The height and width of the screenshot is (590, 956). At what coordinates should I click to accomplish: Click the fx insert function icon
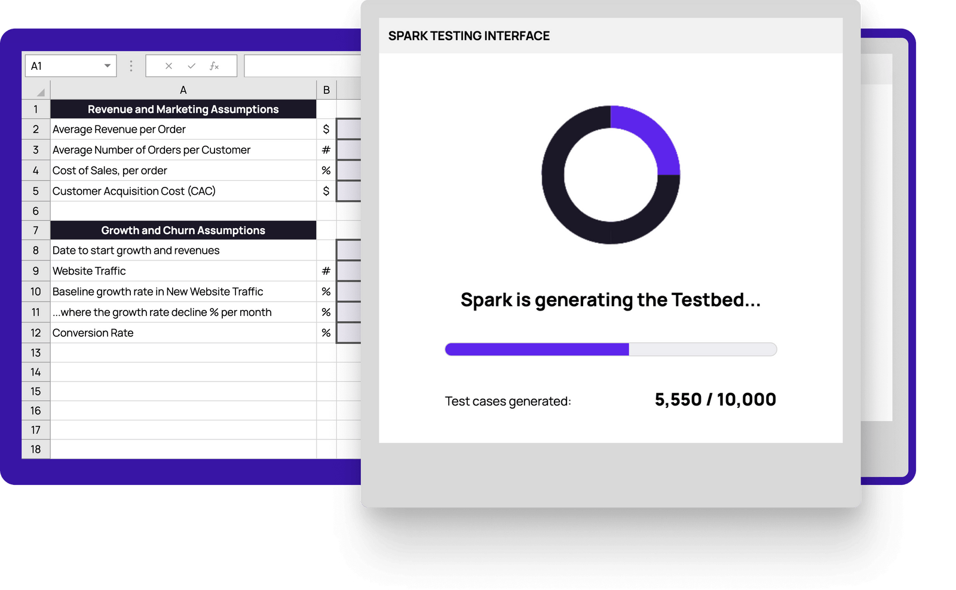pos(214,66)
